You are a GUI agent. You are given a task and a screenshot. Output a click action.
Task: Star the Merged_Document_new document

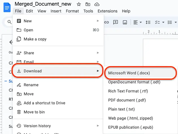coord(79,5)
